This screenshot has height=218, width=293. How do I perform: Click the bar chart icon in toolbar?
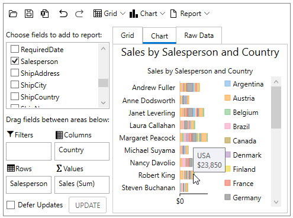(x=134, y=14)
